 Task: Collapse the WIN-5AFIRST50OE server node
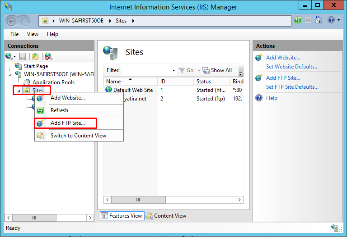coord(11,74)
